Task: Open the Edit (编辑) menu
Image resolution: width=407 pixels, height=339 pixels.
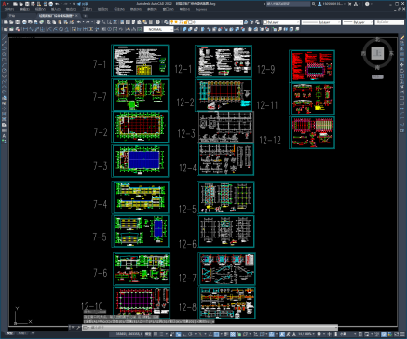Action: pos(24,9)
